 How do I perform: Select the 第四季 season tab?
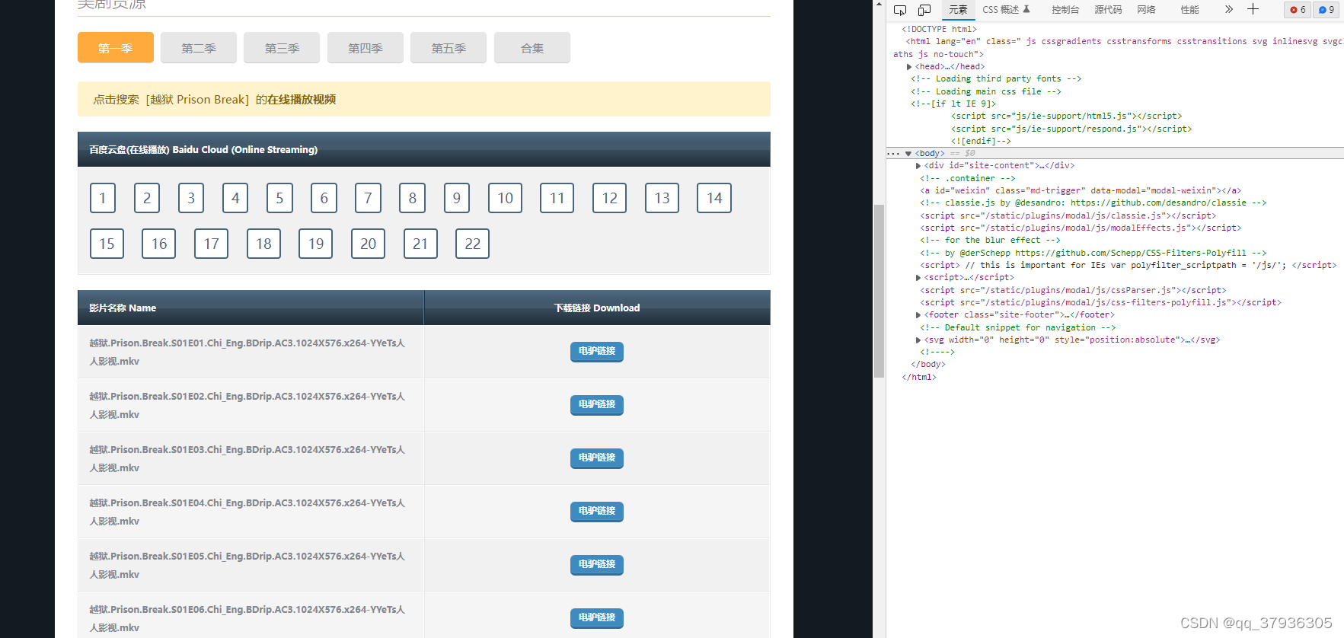point(366,48)
